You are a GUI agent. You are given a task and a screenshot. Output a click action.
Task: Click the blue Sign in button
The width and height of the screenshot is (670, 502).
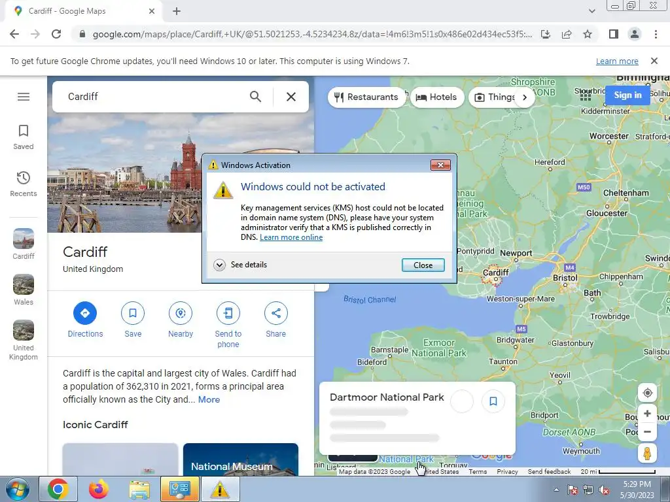[x=627, y=95]
